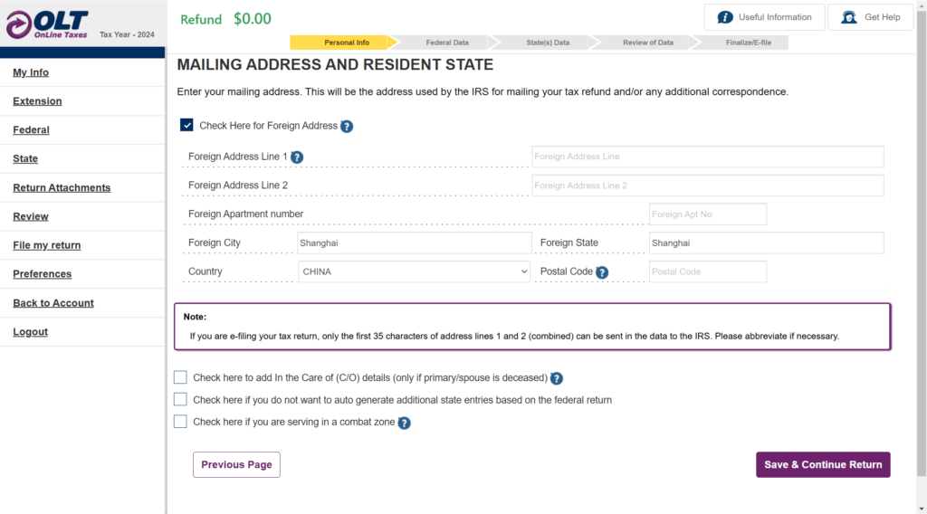
Task: Enable the In the Care of (C/O) checkbox
Action: tap(180, 377)
